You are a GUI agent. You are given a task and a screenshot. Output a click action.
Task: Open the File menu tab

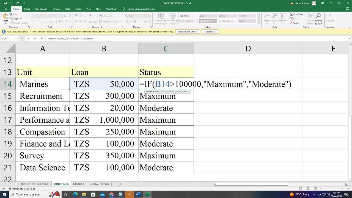5,9
